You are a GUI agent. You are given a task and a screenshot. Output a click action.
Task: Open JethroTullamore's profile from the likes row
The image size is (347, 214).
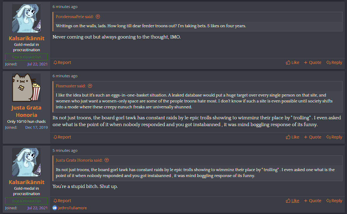click(x=72, y=208)
